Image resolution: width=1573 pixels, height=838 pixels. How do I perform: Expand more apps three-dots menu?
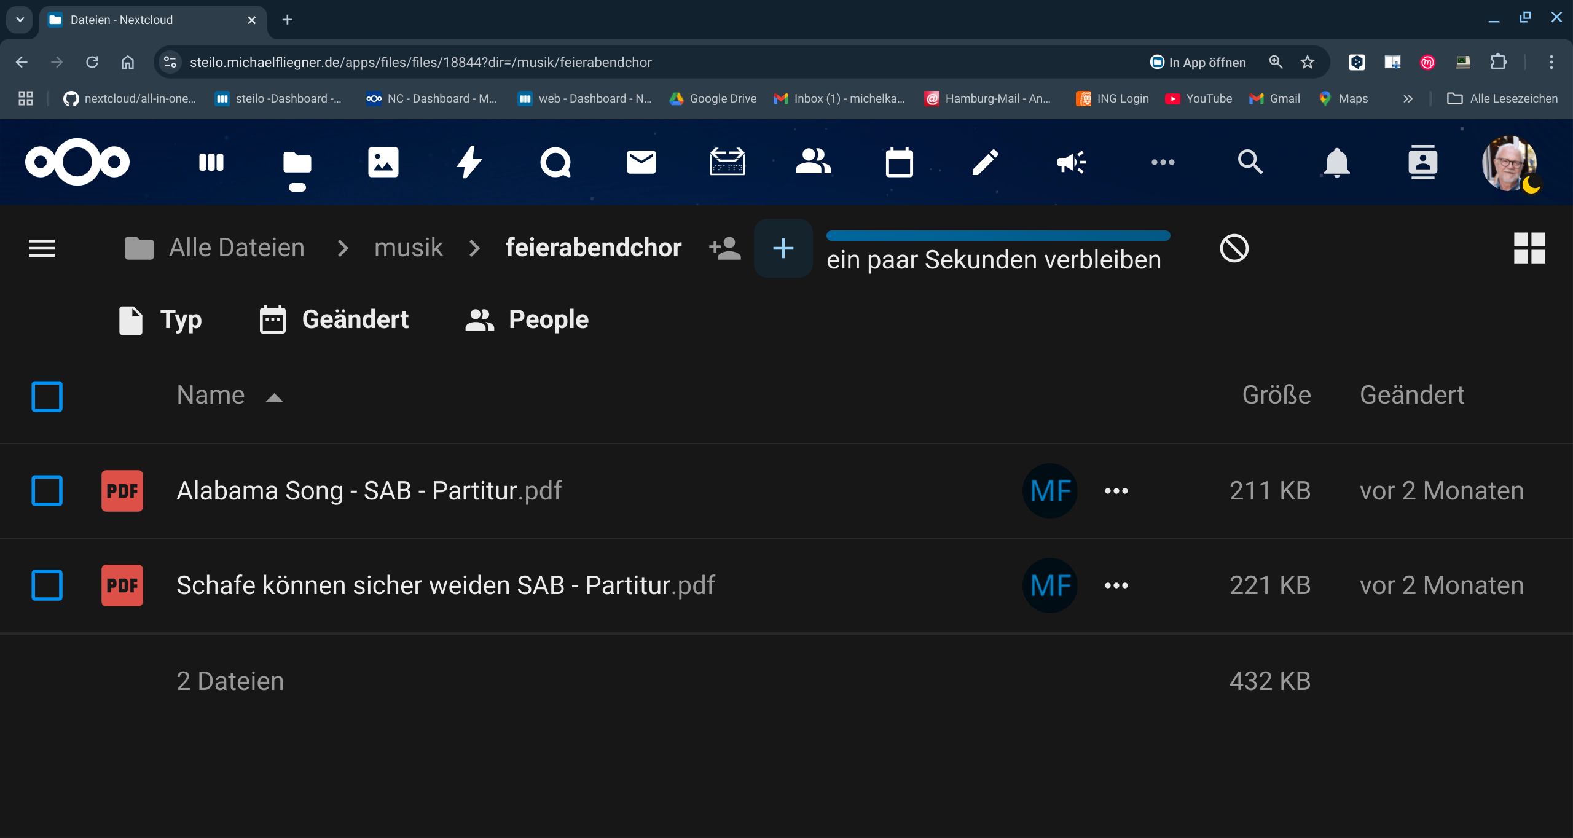[1163, 162]
